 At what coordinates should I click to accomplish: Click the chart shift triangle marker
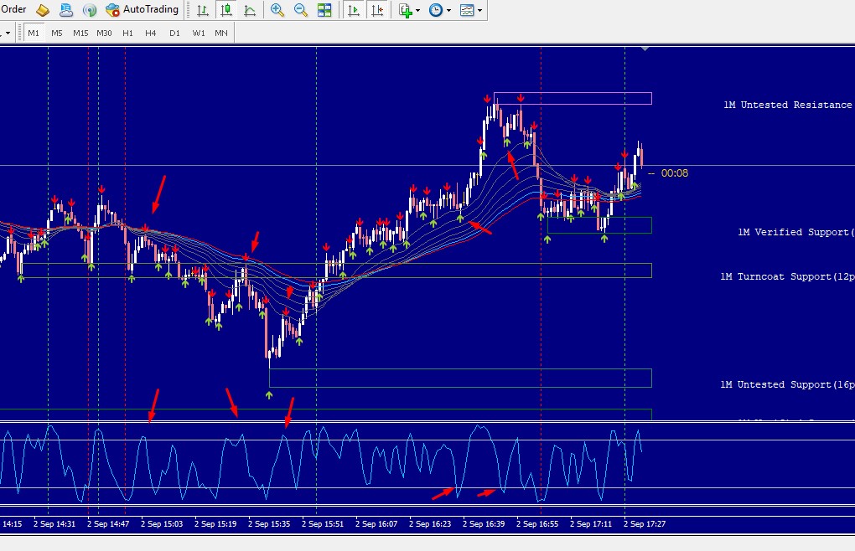point(645,49)
